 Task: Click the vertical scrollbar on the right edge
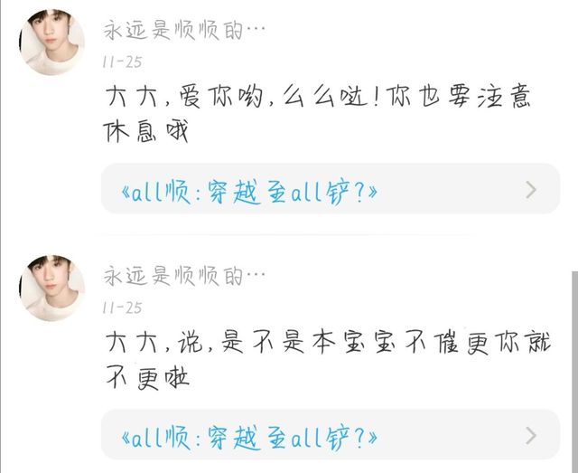574,372
